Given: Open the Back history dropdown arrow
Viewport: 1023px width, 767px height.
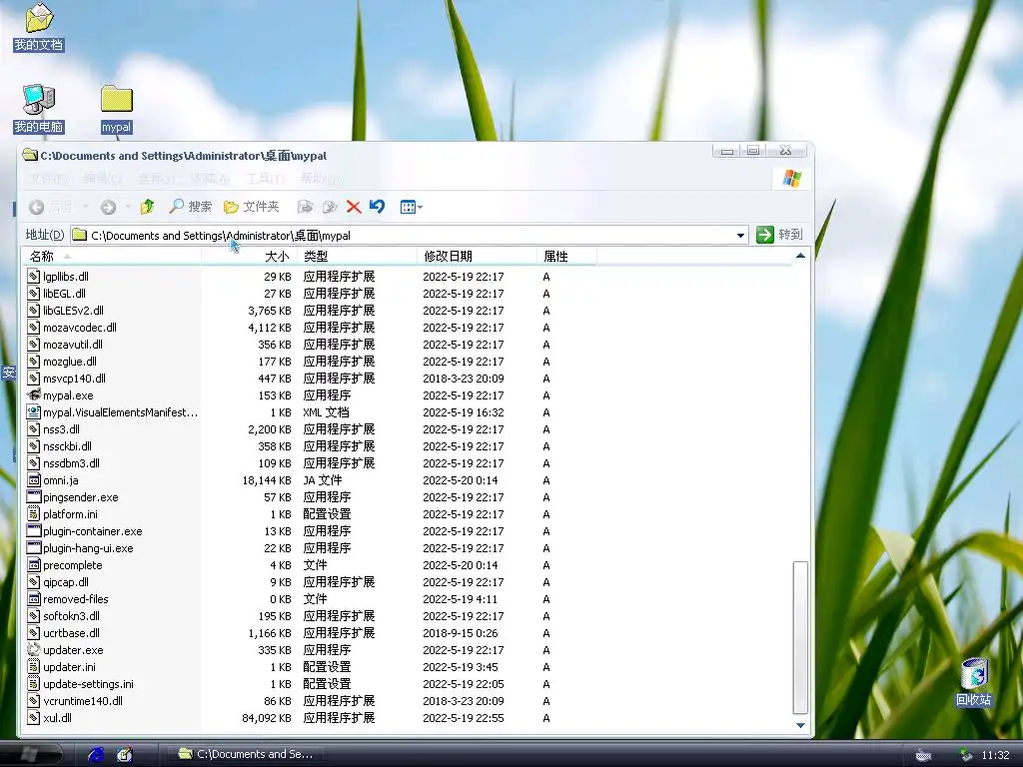Looking at the screenshot, I should 86,208.
